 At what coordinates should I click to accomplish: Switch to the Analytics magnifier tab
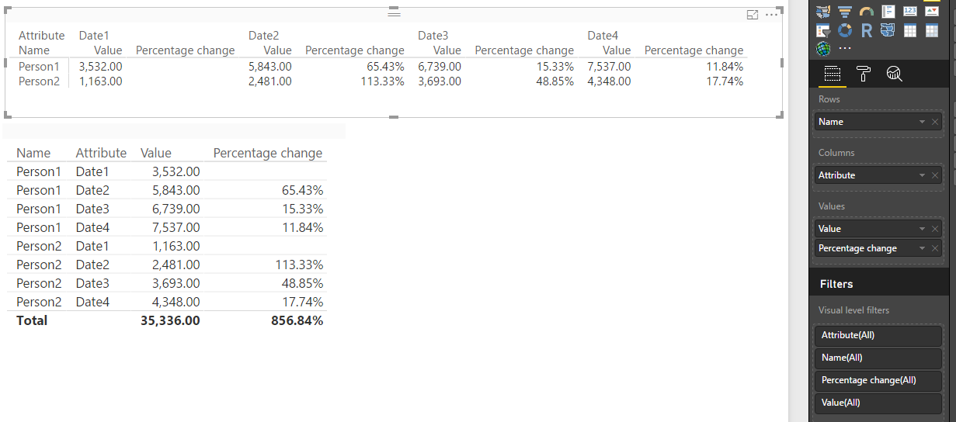(x=895, y=74)
